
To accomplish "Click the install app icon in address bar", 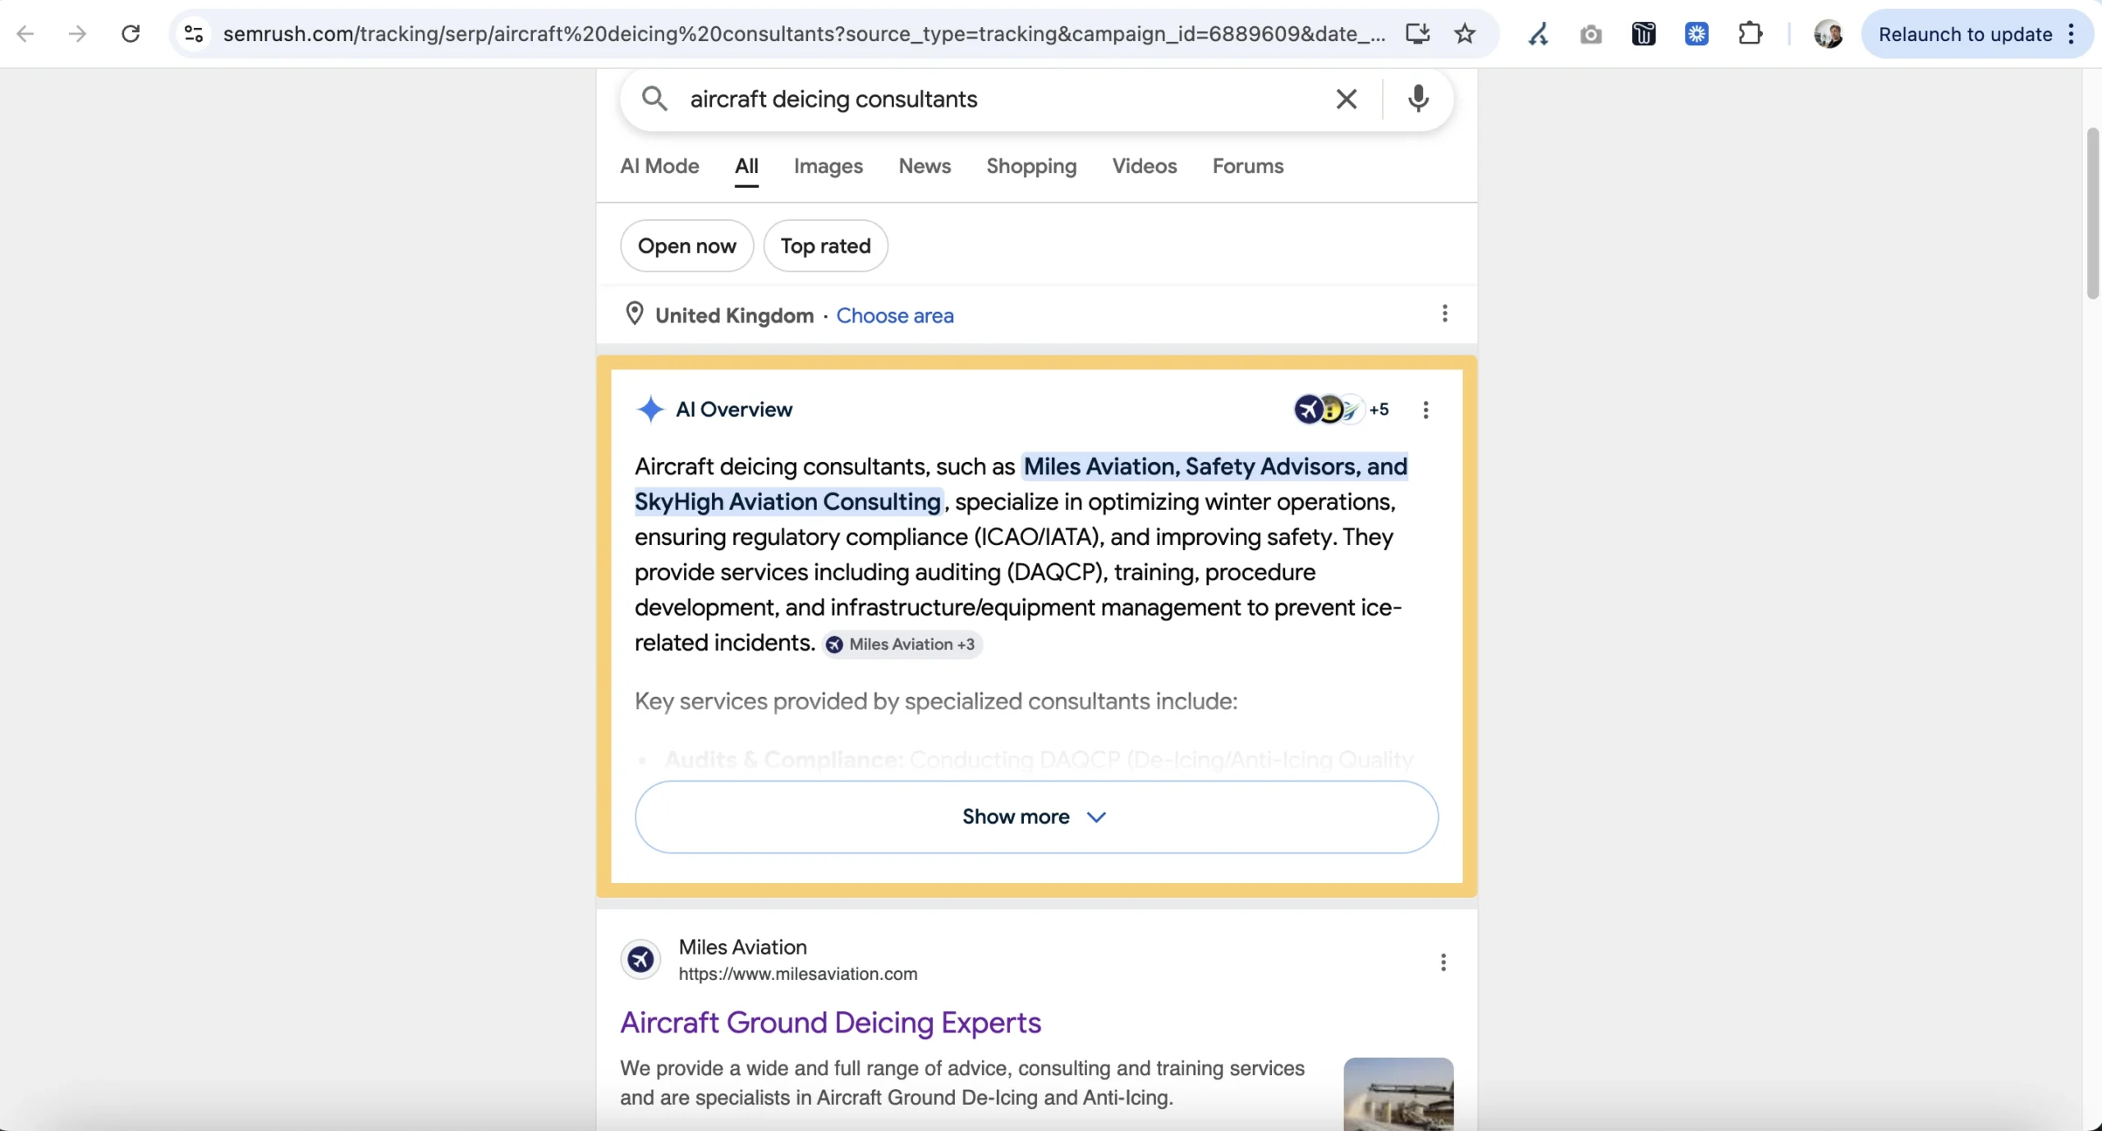I will click(1417, 34).
